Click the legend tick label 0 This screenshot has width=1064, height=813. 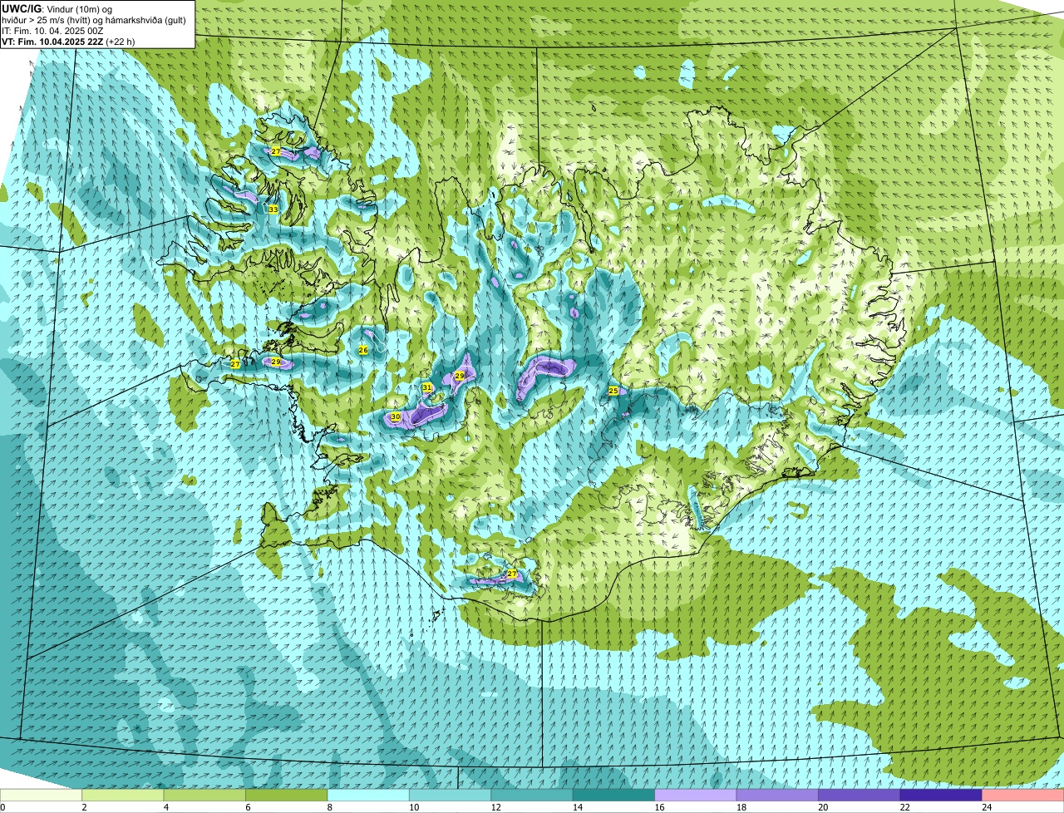2,807
